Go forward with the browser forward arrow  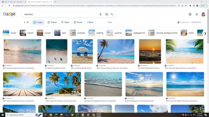[x=6, y=6]
